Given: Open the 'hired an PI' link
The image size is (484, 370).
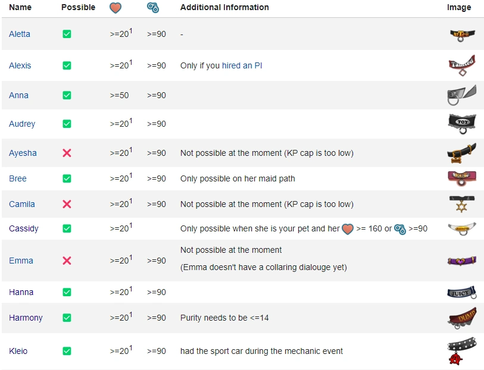Looking at the screenshot, I should [x=242, y=65].
